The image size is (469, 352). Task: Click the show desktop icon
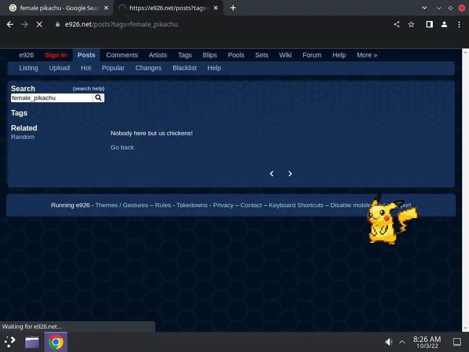457,342
